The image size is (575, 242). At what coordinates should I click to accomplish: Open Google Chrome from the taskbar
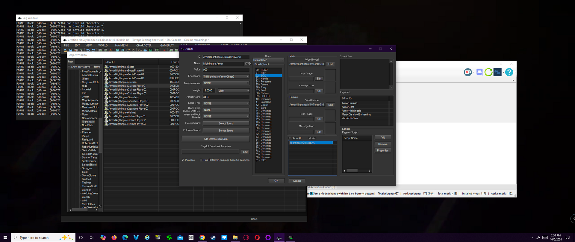[202, 238]
